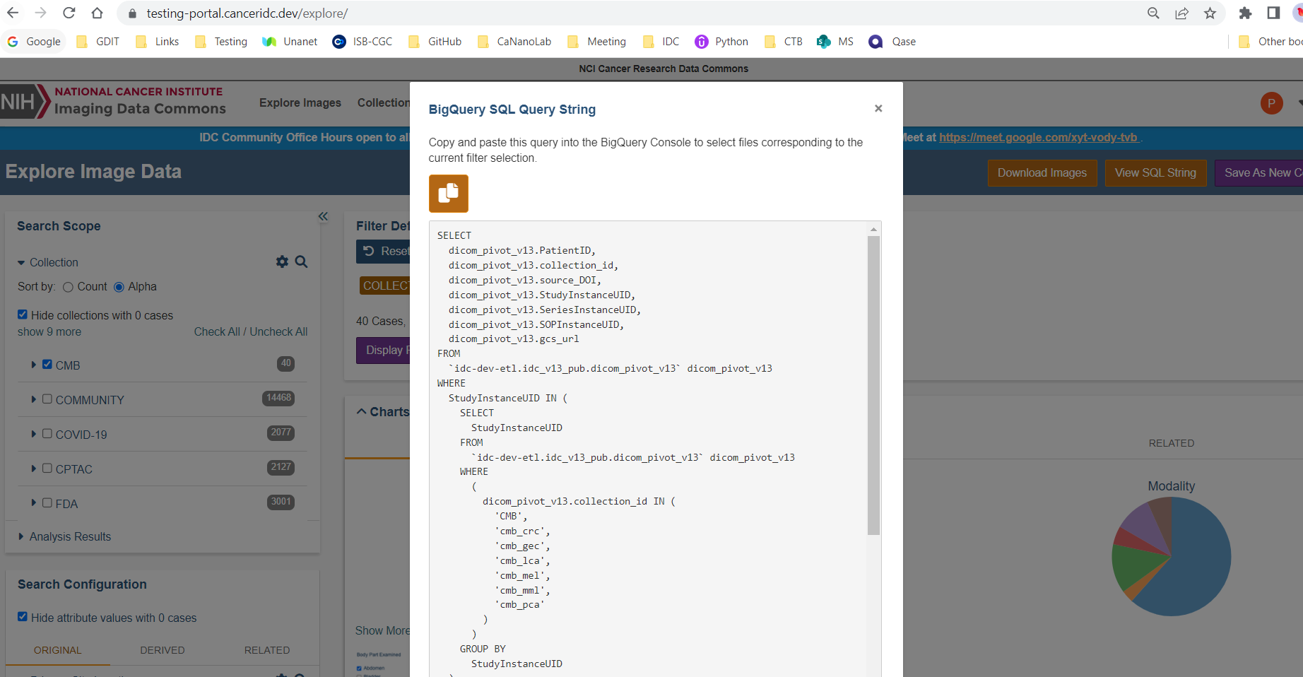The height and width of the screenshot is (677, 1303).
Task: Open the Google Meet link in the banner
Action: coord(1039,137)
